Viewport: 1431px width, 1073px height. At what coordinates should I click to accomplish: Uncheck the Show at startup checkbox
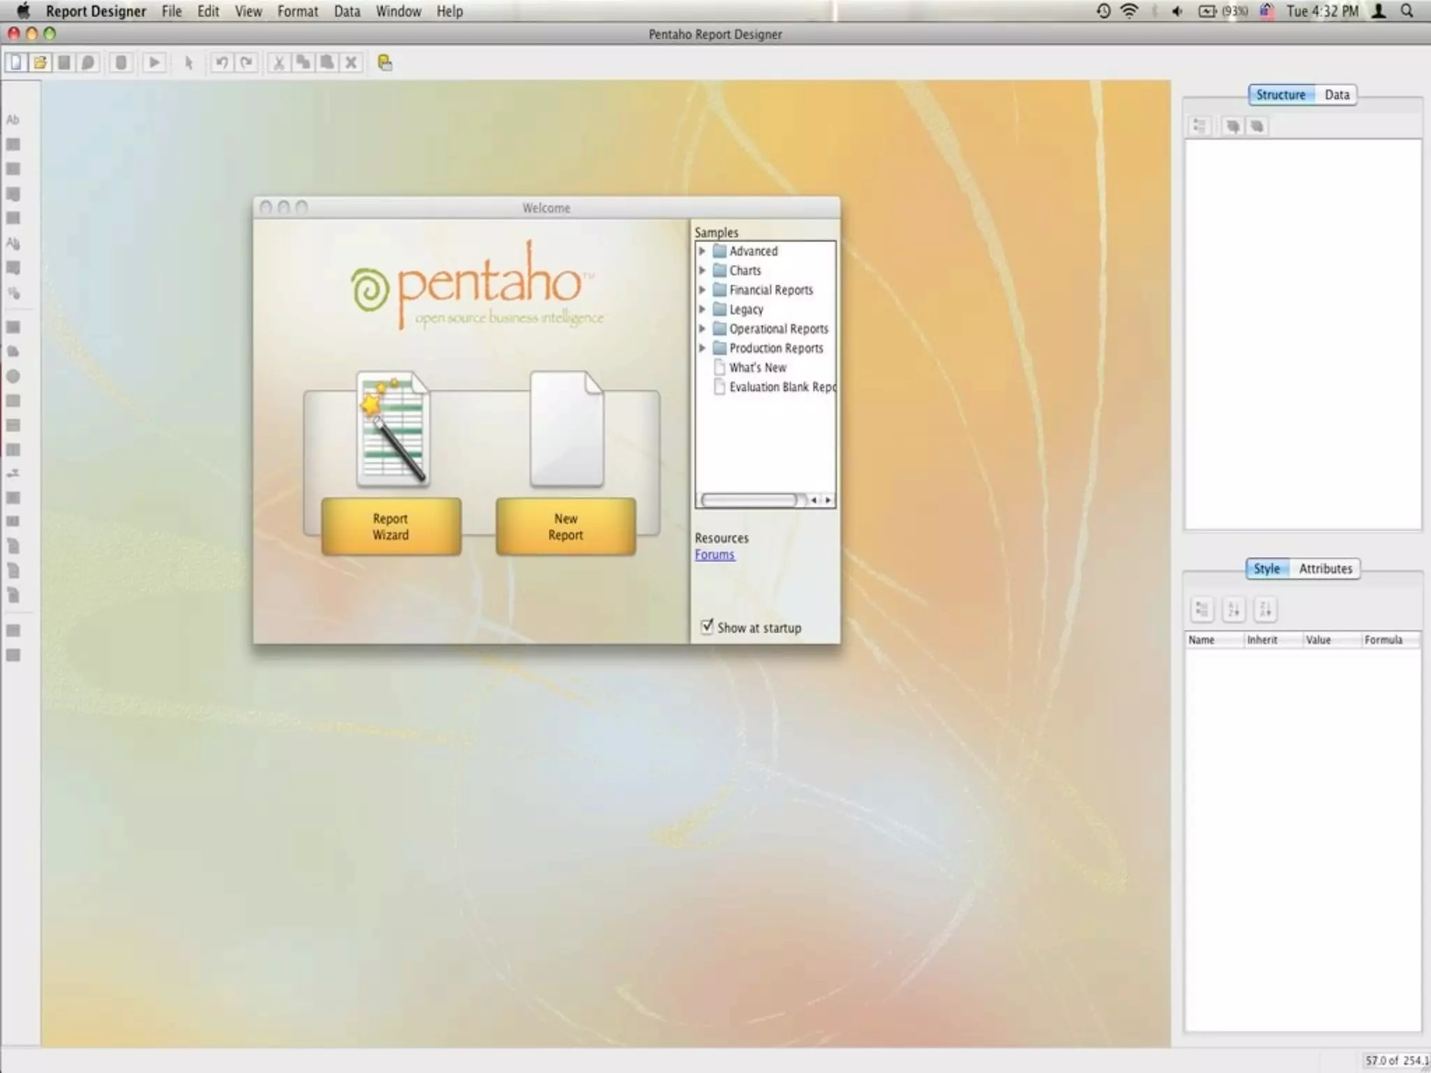(707, 626)
